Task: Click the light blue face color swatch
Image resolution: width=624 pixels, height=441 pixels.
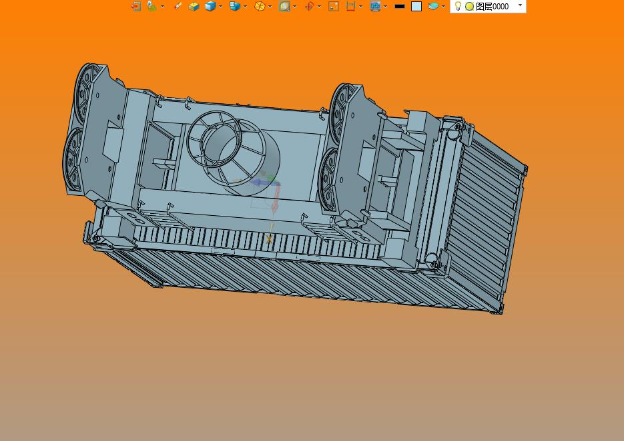Action: coord(416,7)
